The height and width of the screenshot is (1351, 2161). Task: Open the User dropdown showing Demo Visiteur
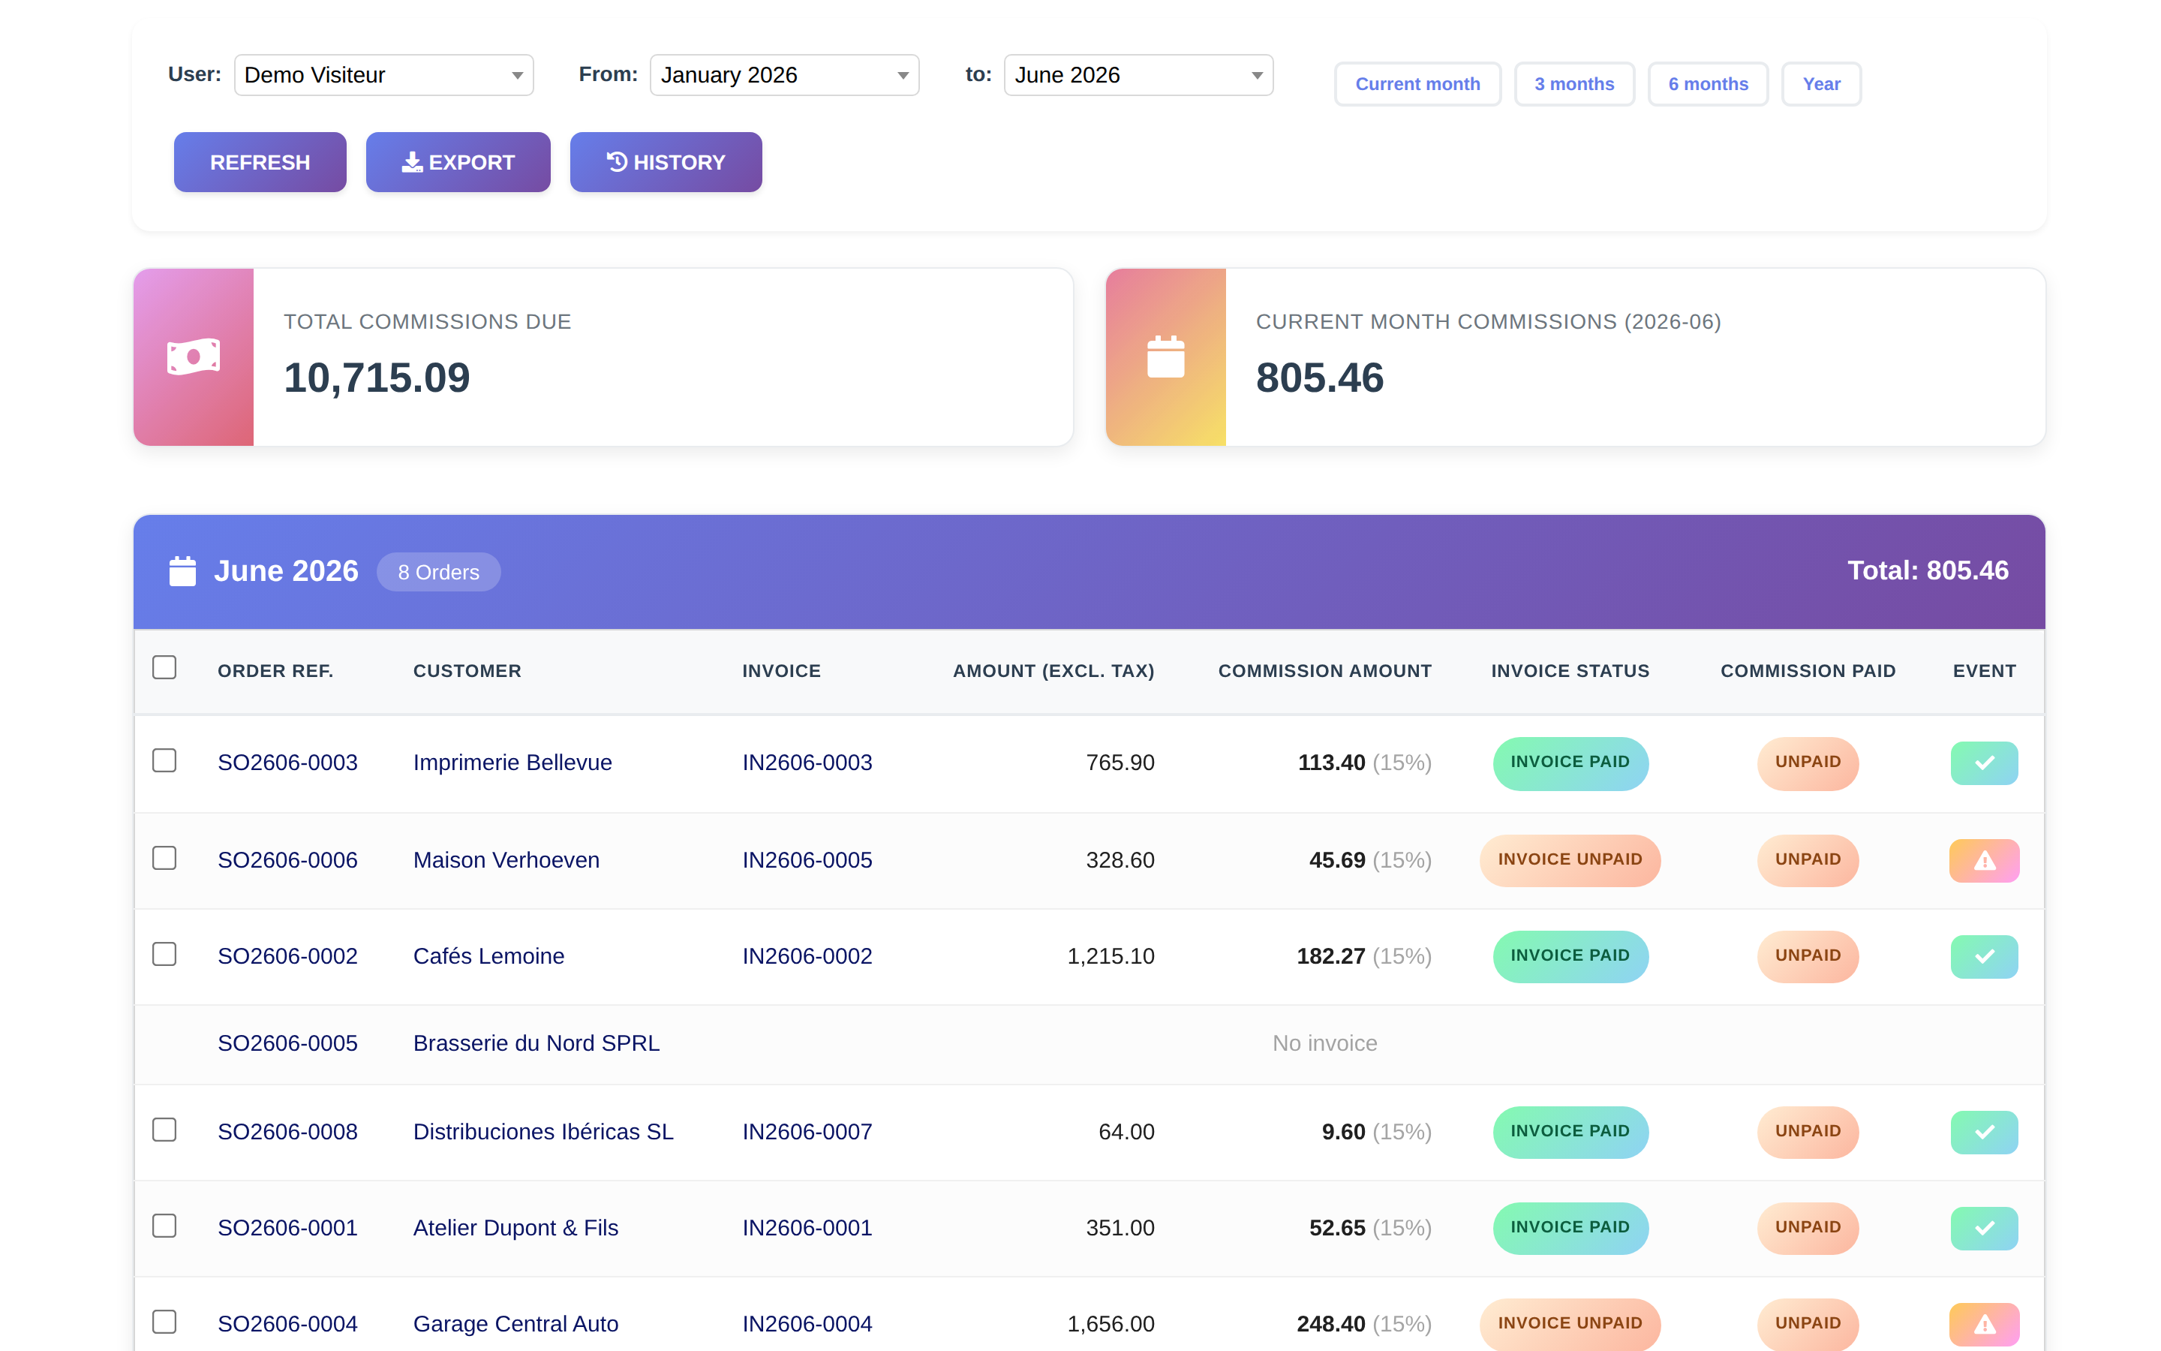(x=383, y=75)
